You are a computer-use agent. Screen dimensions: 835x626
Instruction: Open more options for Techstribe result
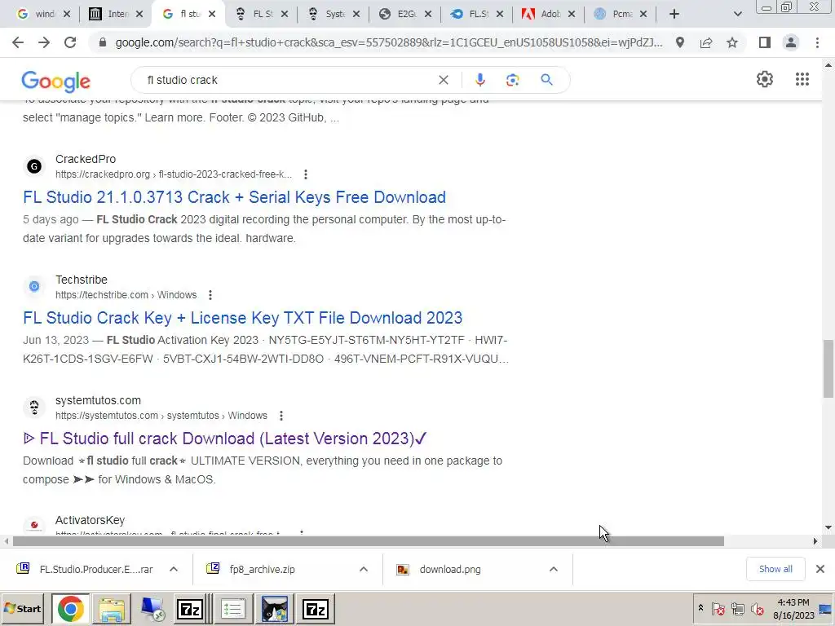pos(210,295)
